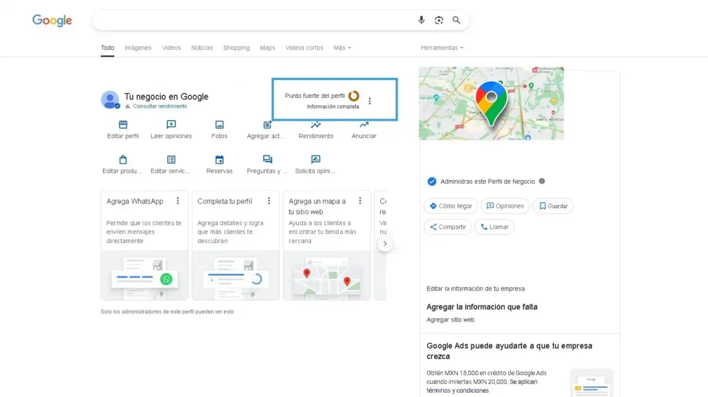This screenshot has width=708, height=397.
Task: Click the Guardar button
Action: click(552, 206)
